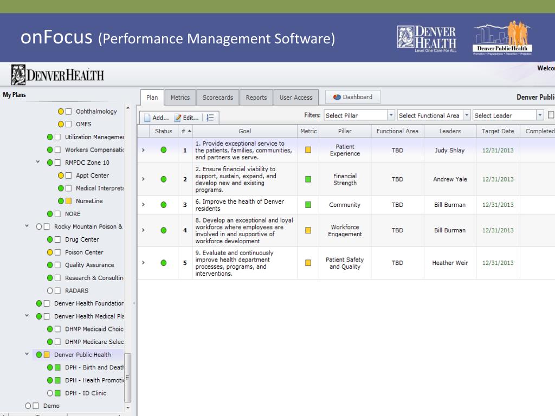This screenshot has width=555, height=416.
Task: Sort table by Leaders column header
Action: pyautogui.click(x=450, y=131)
